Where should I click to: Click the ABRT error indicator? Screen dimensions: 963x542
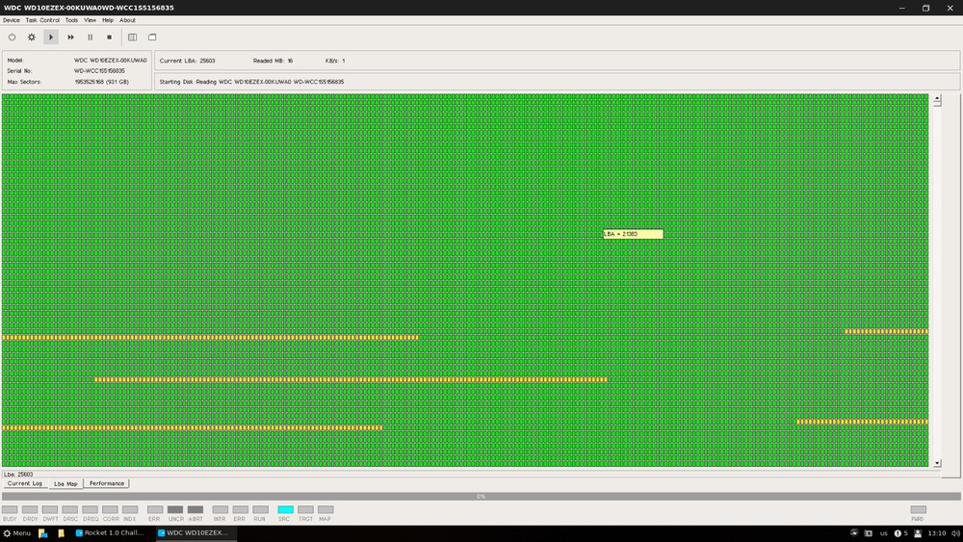click(x=195, y=509)
